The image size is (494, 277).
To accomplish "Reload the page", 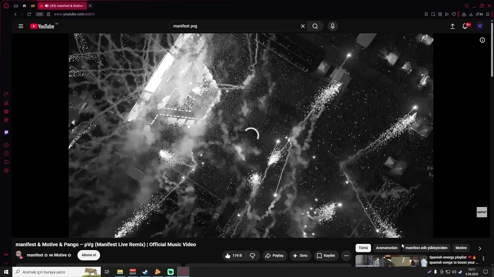I will (x=29, y=14).
